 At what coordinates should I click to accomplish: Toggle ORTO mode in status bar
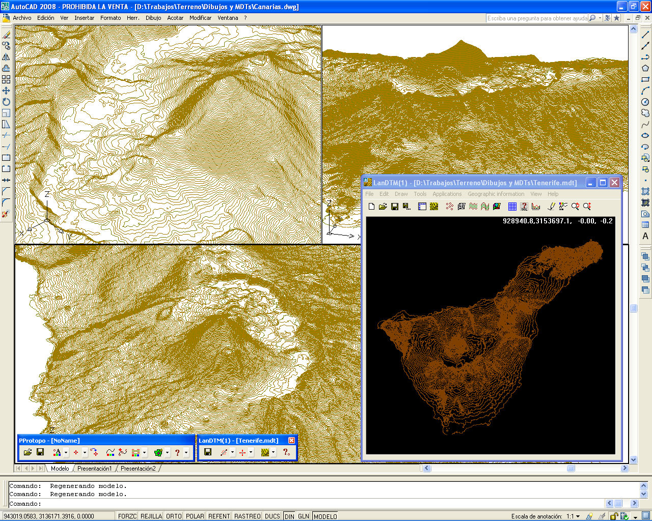click(x=174, y=516)
